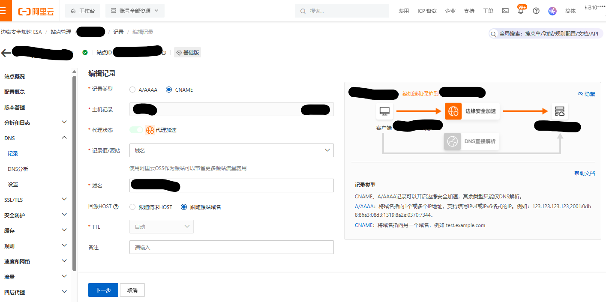Click the 回源HOST help tooltip icon

point(116,207)
